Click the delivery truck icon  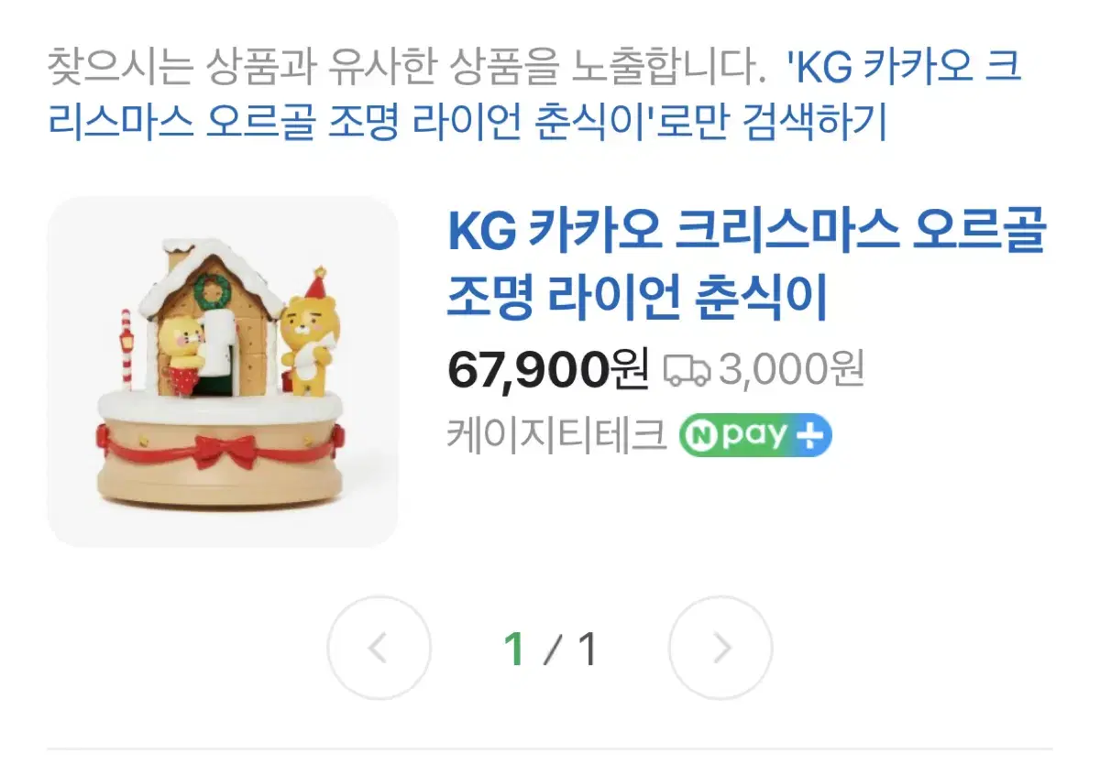687,370
